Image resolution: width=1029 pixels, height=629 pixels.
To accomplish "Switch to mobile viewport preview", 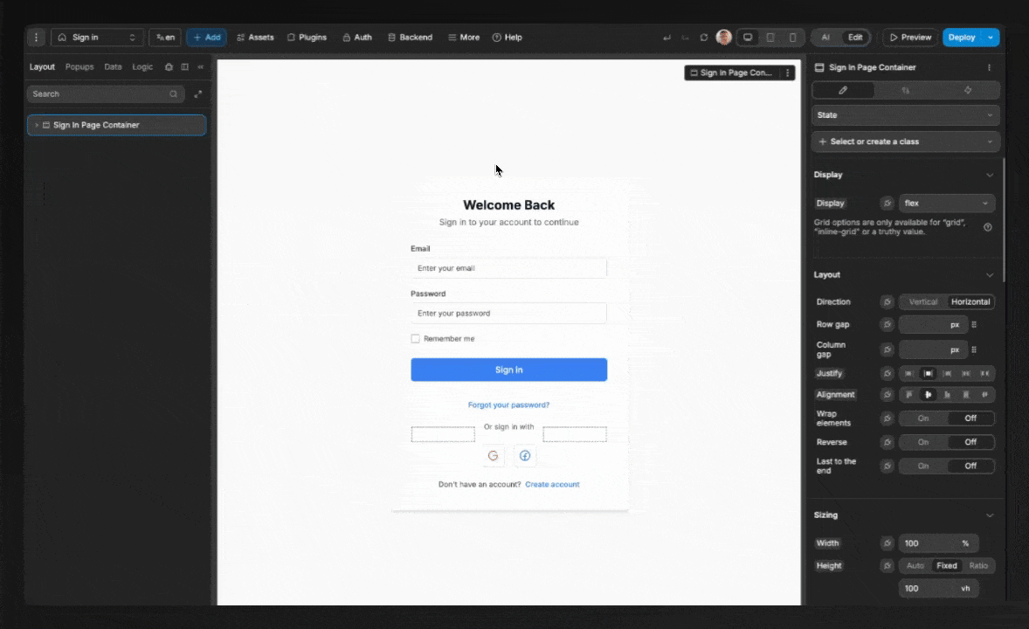I will (791, 37).
